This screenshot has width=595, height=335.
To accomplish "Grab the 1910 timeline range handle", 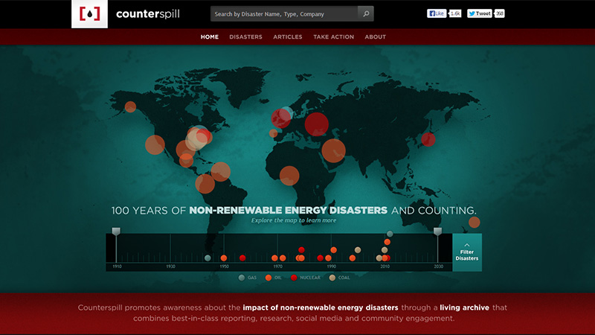I will 116,232.
